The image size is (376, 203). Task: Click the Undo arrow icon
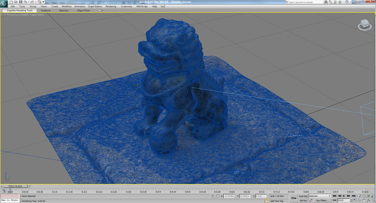25,2
